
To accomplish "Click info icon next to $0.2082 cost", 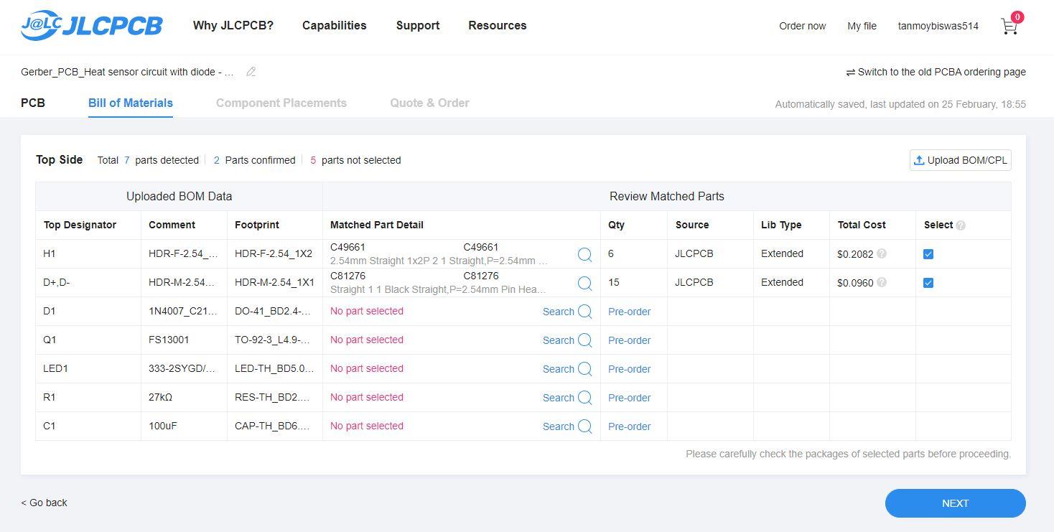I will click(882, 253).
